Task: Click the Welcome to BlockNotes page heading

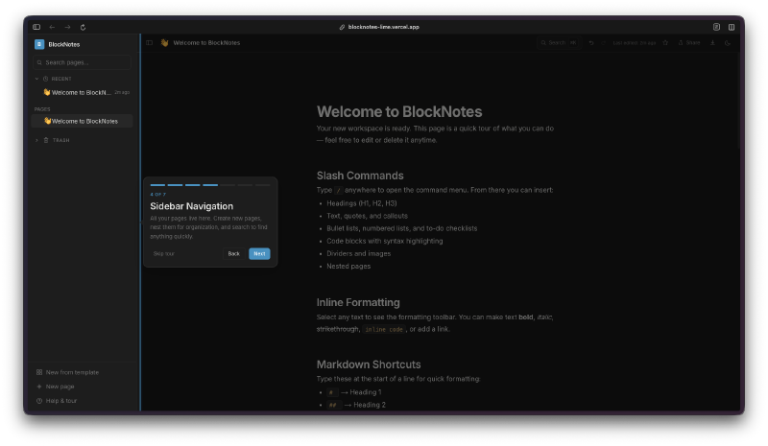Action: click(399, 111)
